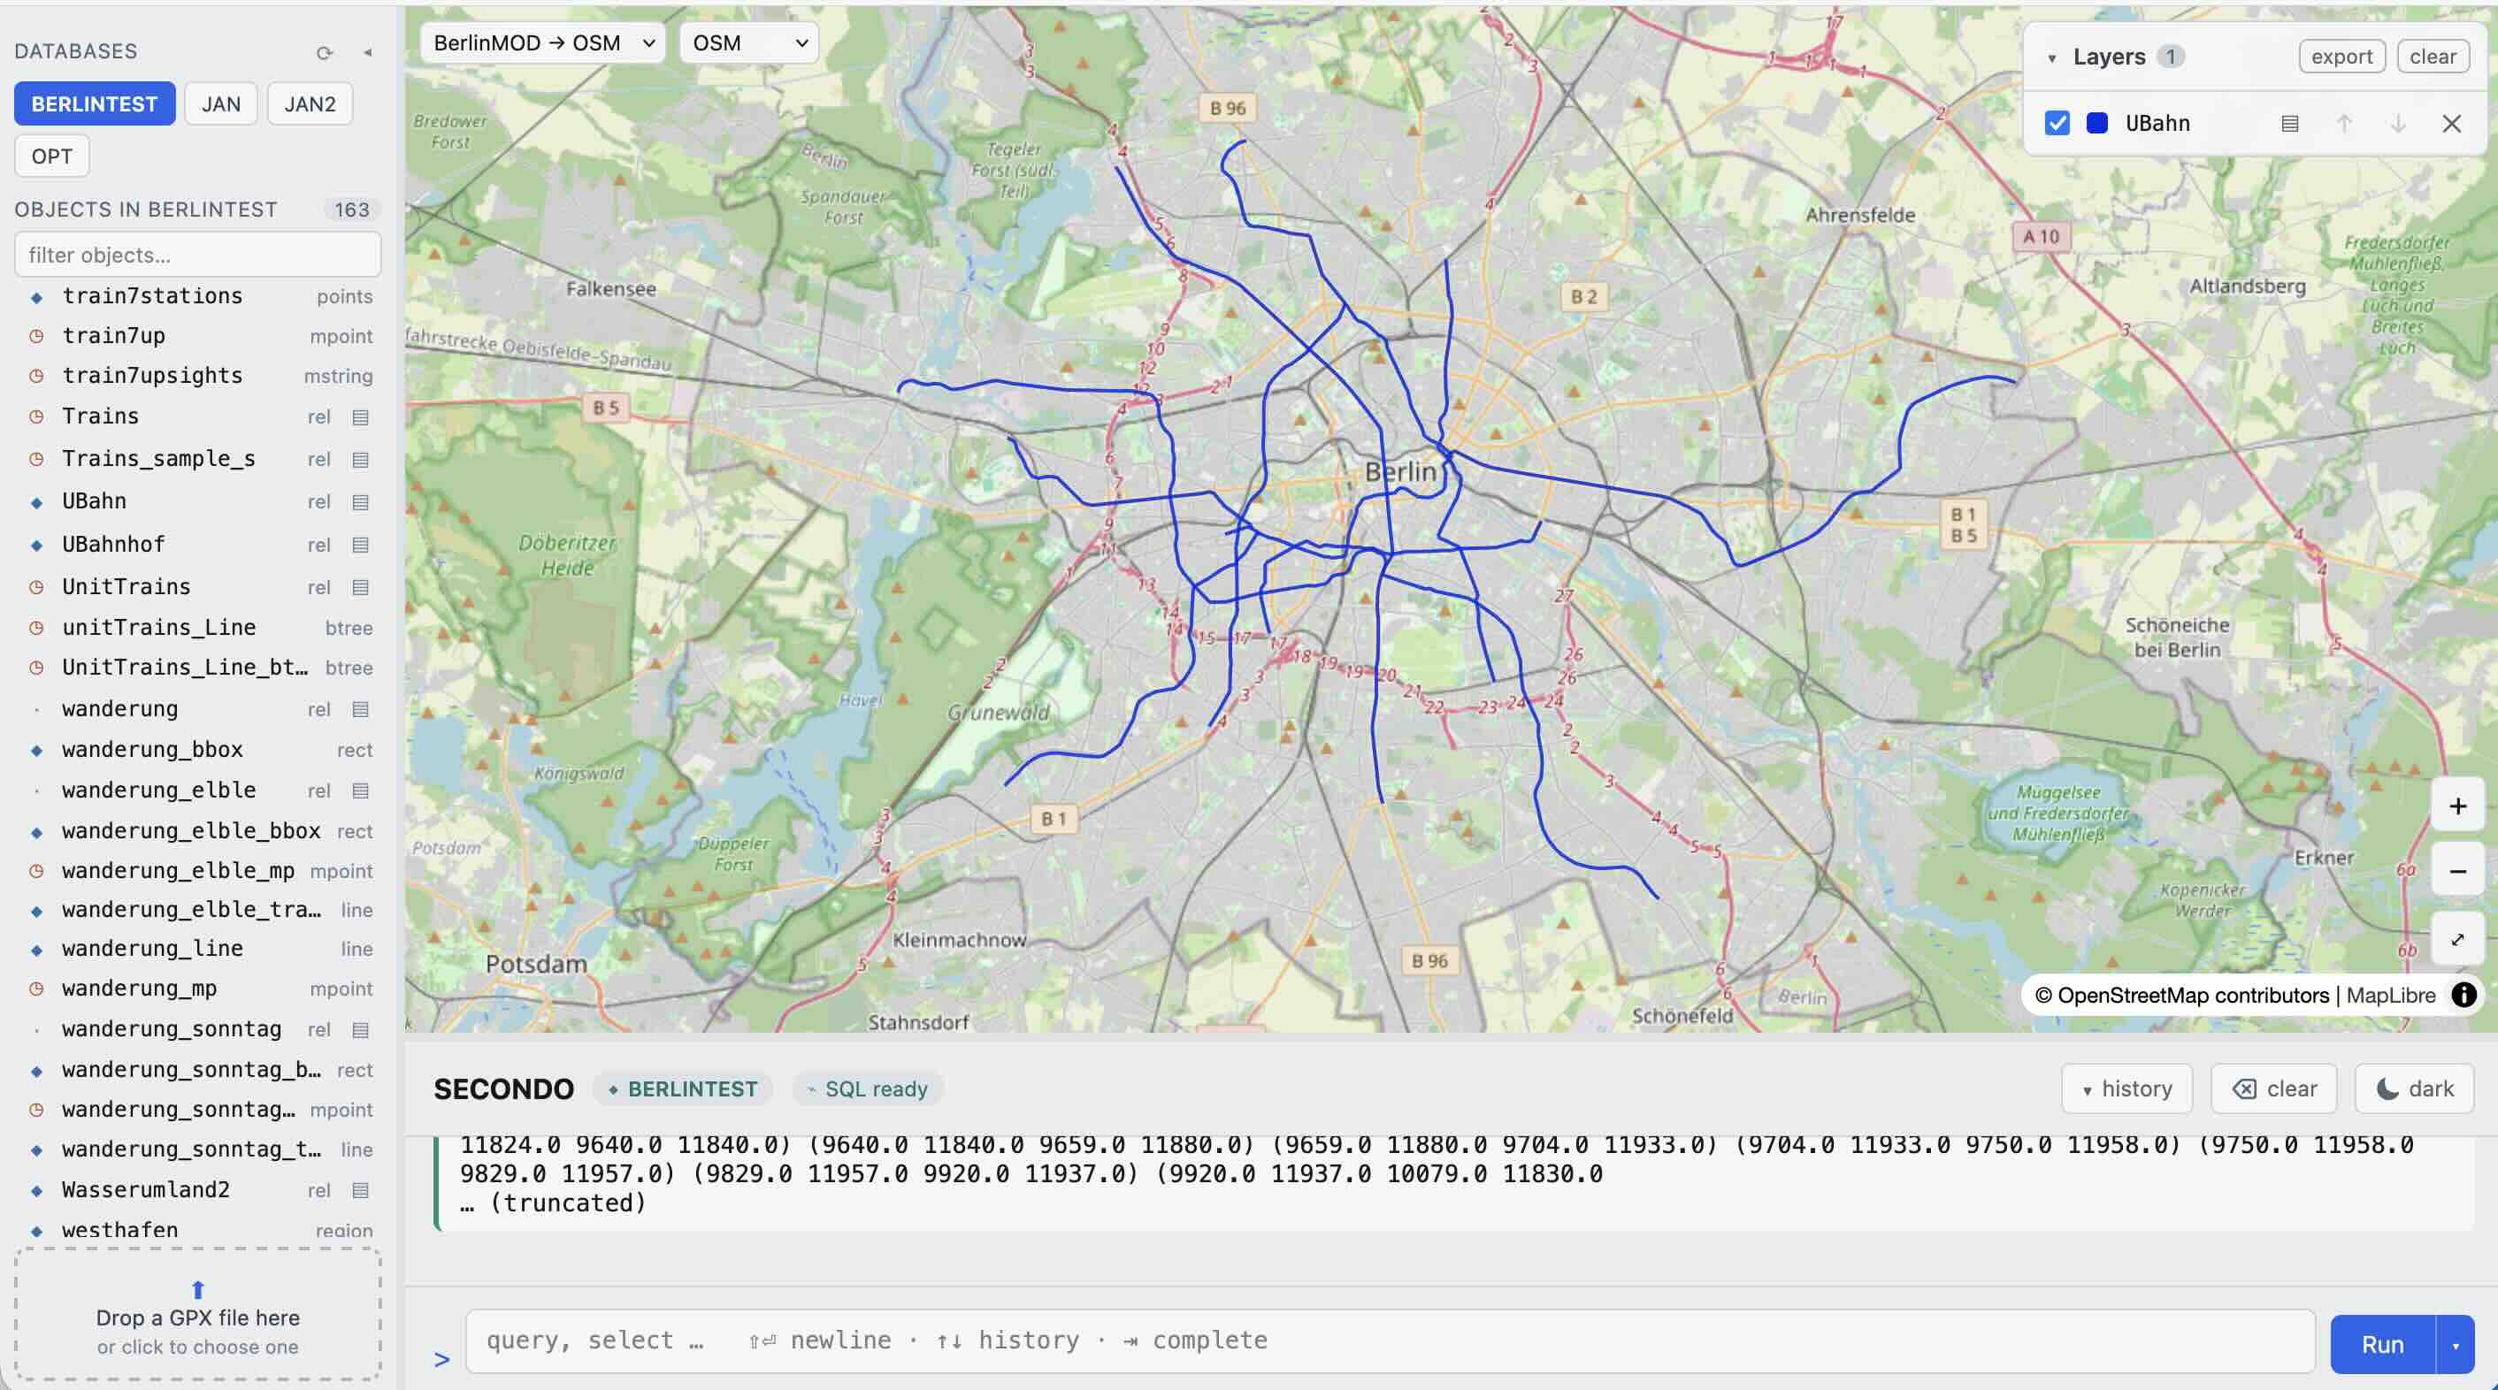The width and height of the screenshot is (2498, 1390).
Task: Refresh the databases list icon
Action: tap(324, 52)
